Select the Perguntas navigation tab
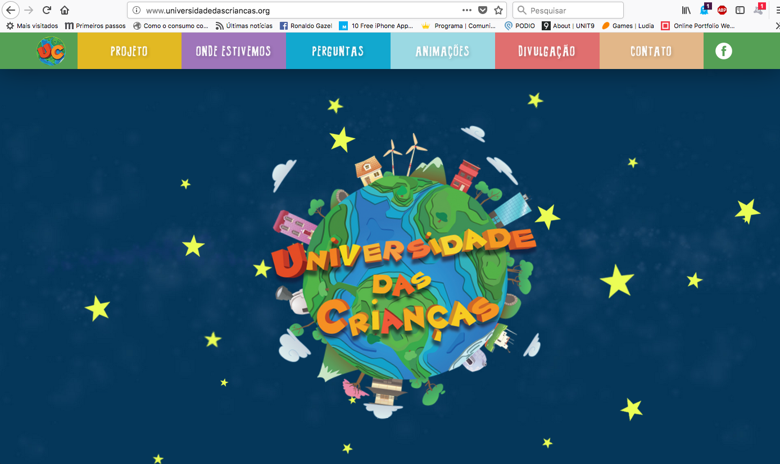 coord(338,51)
